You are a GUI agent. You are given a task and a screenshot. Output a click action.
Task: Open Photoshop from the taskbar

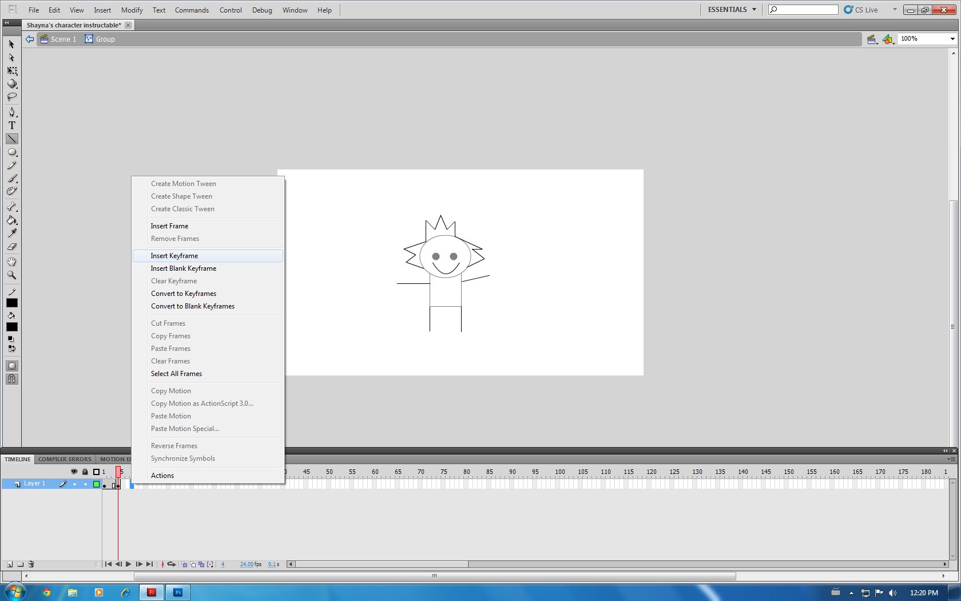(178, 592)
